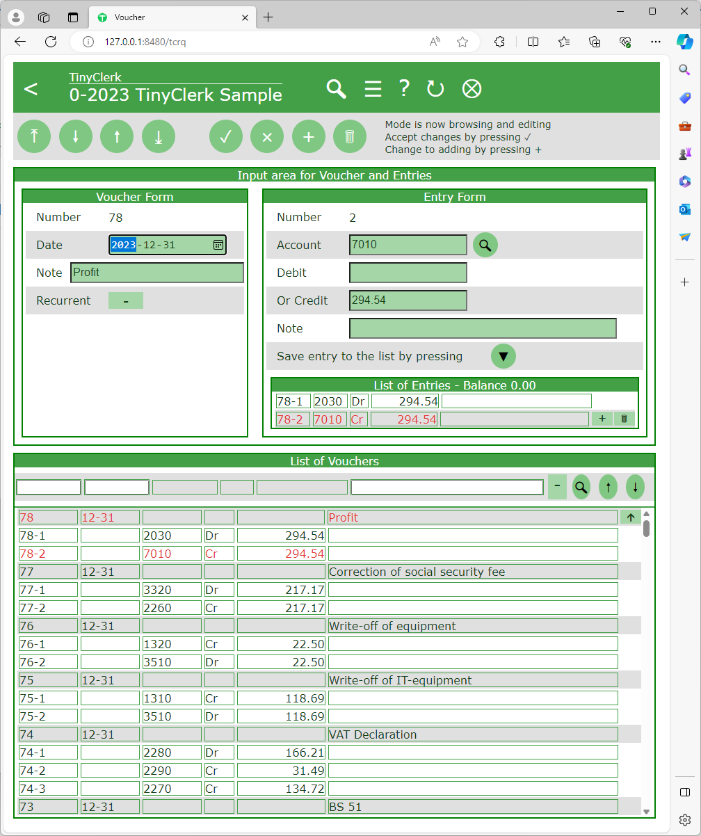Collapse voucher 78 with its small up-arrow
The width and height of the screenshot is (701, 836).
[630, 517]
